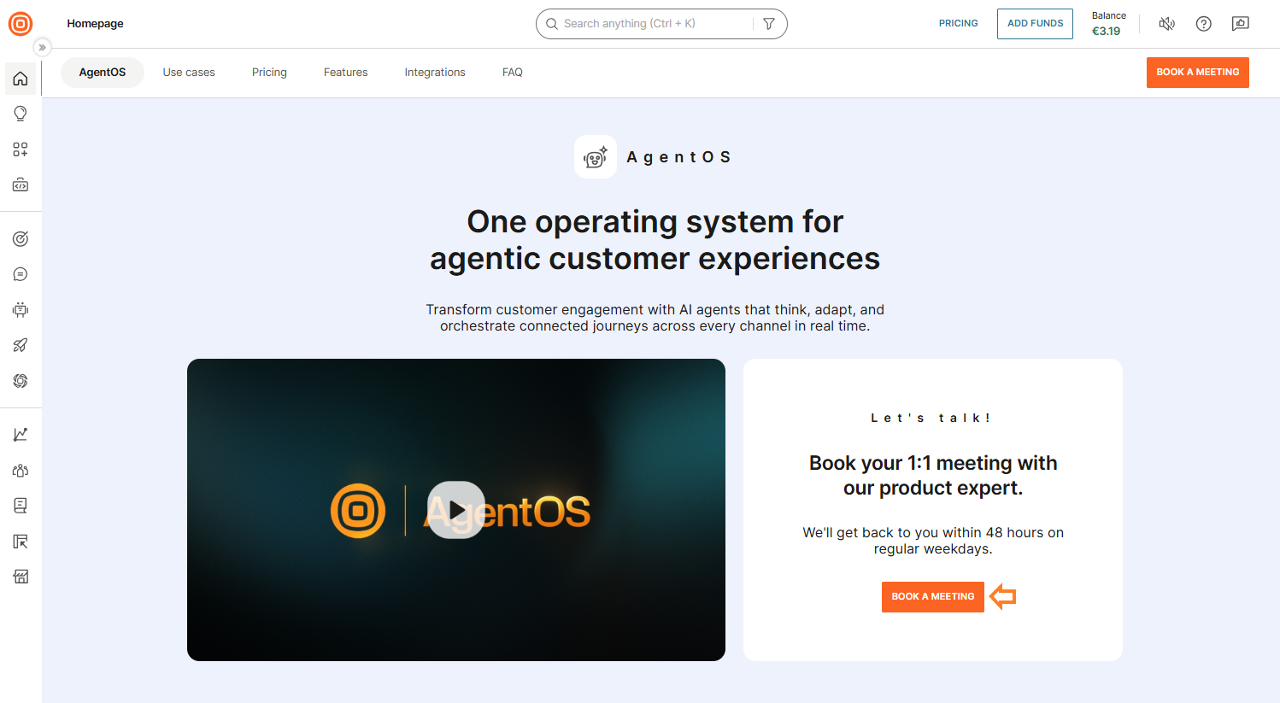
Task: Open the Homepage via the home icon
Action: click(x=21, y=79)
